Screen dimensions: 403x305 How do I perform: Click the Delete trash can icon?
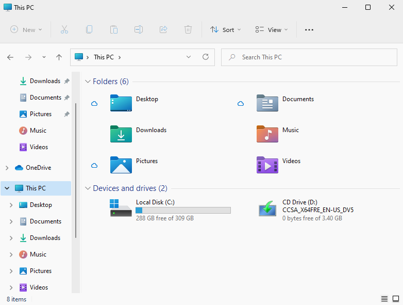click(x=188, y=29)
